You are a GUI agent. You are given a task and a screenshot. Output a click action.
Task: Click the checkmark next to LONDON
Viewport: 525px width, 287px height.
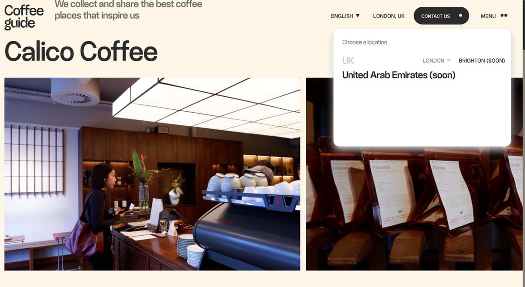tap(449, 60)
